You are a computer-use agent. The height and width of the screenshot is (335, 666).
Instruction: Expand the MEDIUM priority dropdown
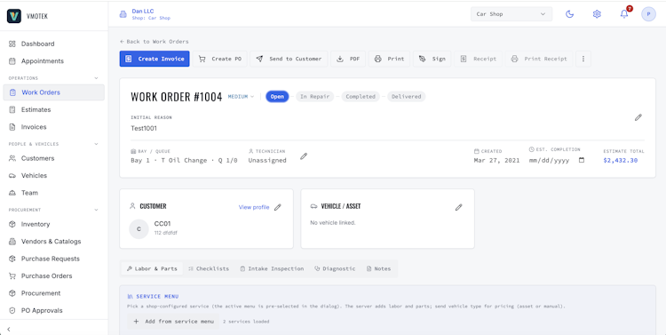241,97
